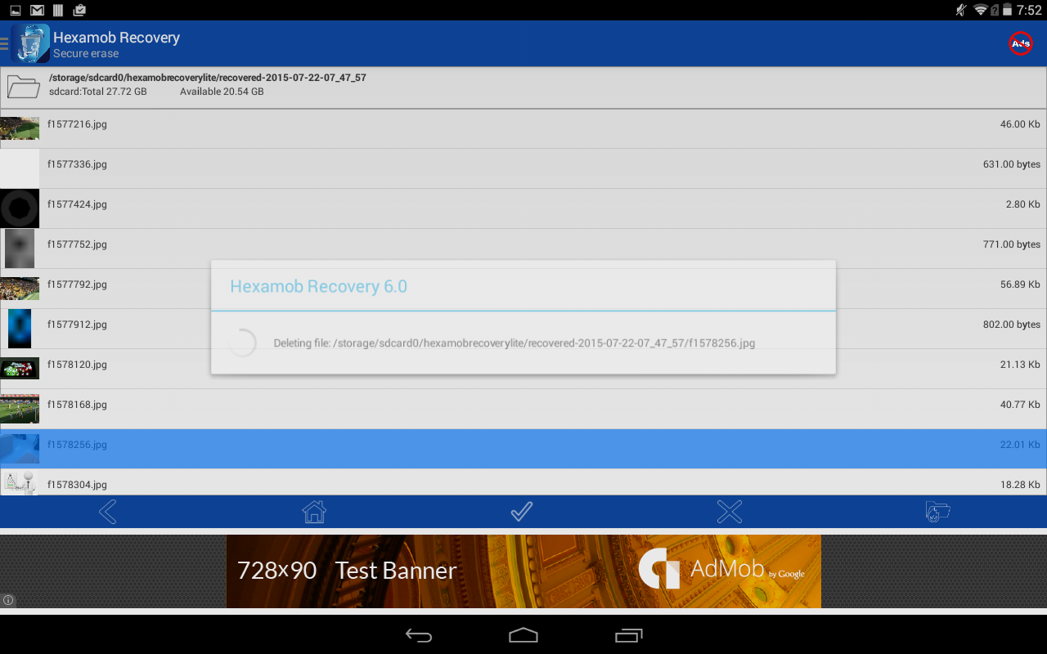Image resolution: width=1047 pixels, height=654 pixels.
Task: Open thumbnail of f1578304.jpg
Action: [x=20, y=482]
